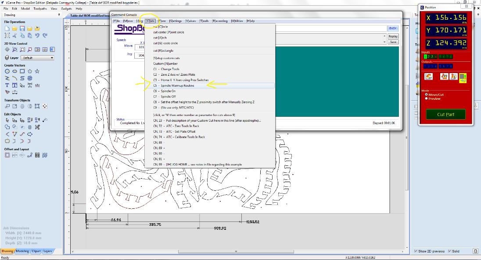Choose C5 - Spindle Warmup Routine
This screenshot has width=481, height=260.
coord(210,86)
